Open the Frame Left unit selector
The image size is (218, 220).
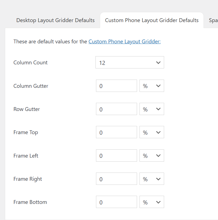click(152, 156)
